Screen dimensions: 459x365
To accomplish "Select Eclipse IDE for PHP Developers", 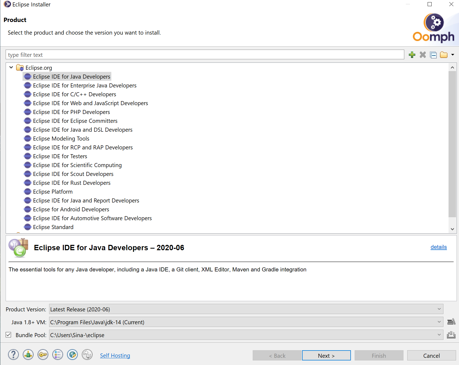I will pyautogui.click(x=71, y=112).
